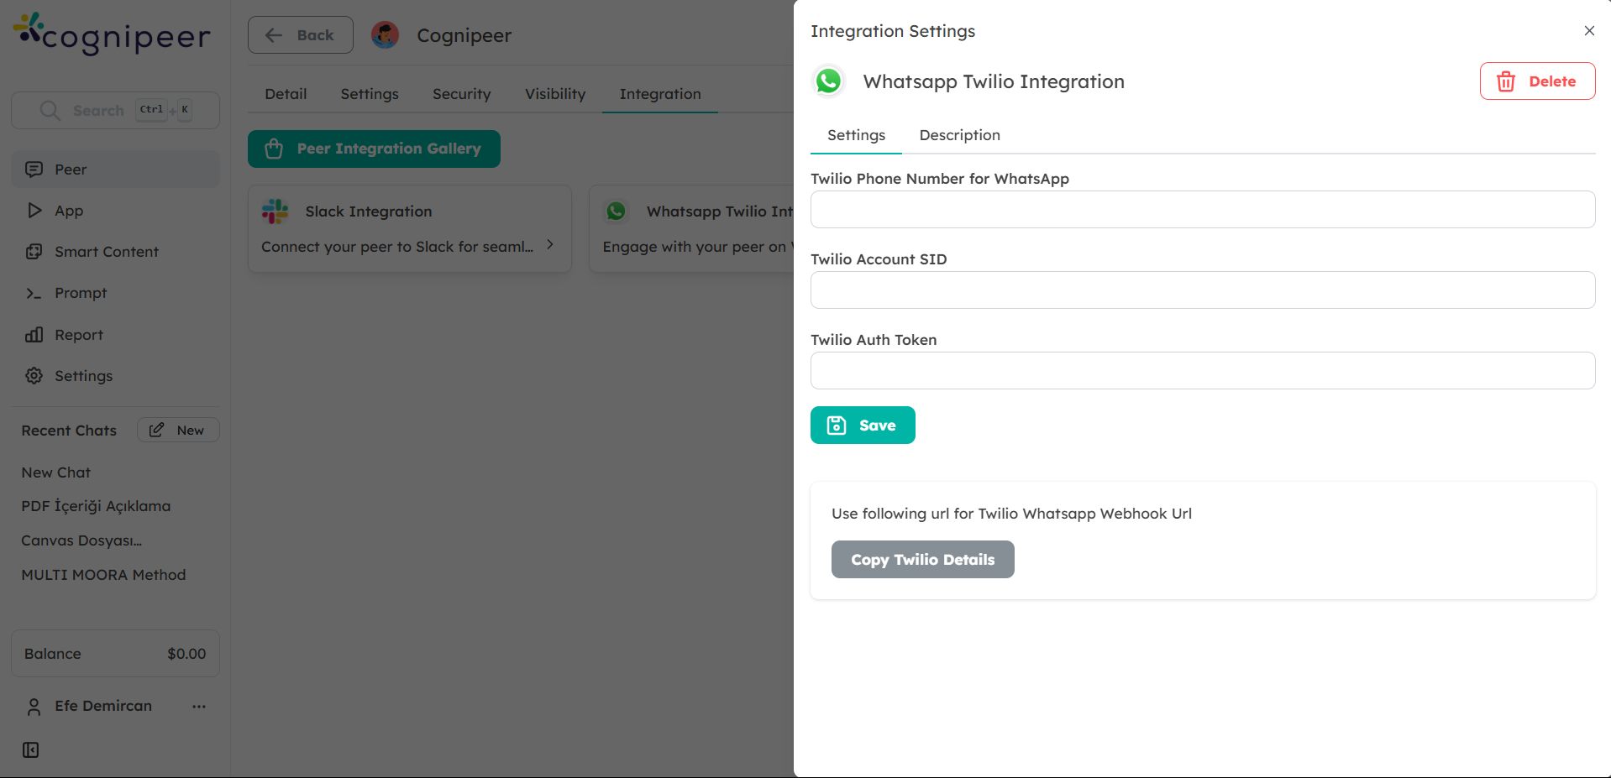Delete the Whatsapp Twilio Integration

click(1536, 81)
